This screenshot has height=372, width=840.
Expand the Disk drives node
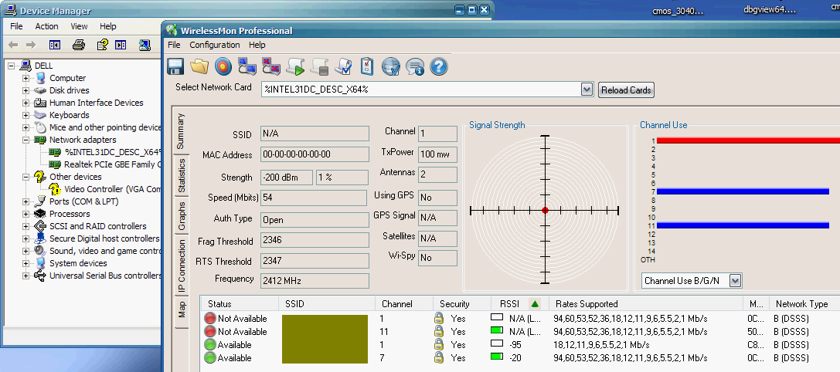tap(26, 90)
